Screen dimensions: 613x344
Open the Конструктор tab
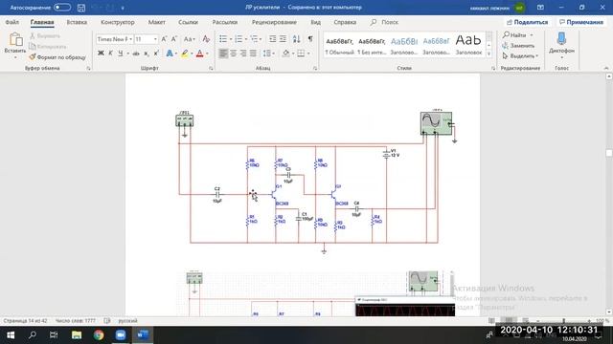[117, 22]
